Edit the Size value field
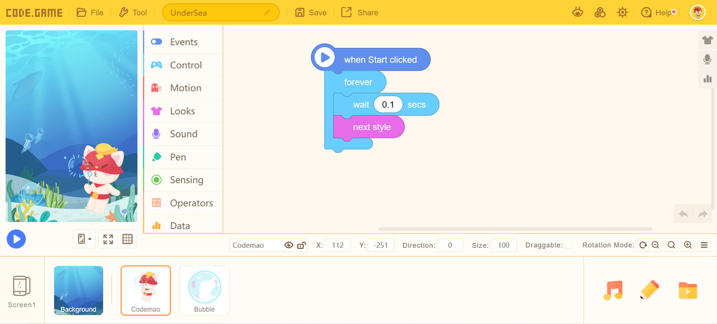 pos(504,245)
